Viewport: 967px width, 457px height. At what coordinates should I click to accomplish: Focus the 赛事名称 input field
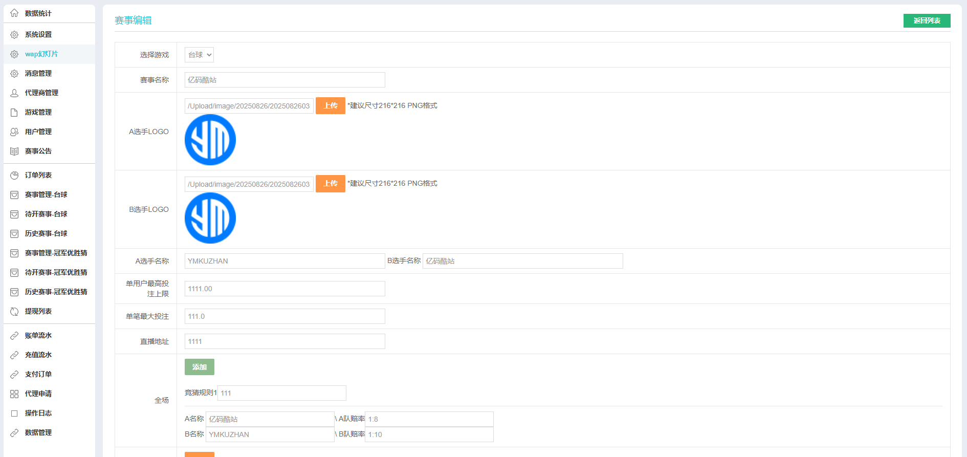[284, 80]
